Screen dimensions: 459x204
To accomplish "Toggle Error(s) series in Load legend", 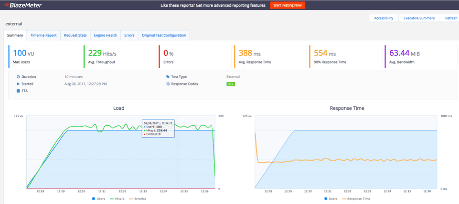I will (x=139, y=198).
